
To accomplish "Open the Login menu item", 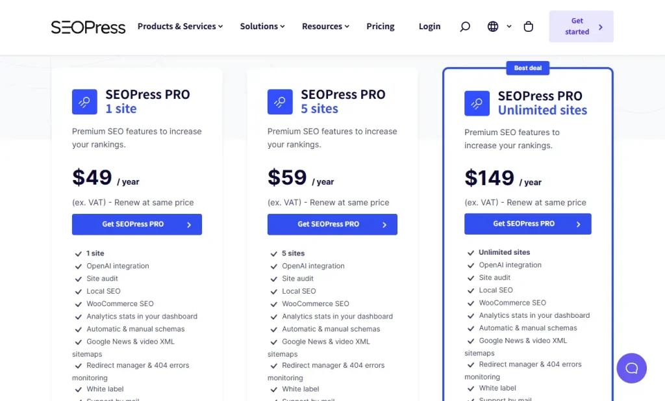I will point(429,27).
